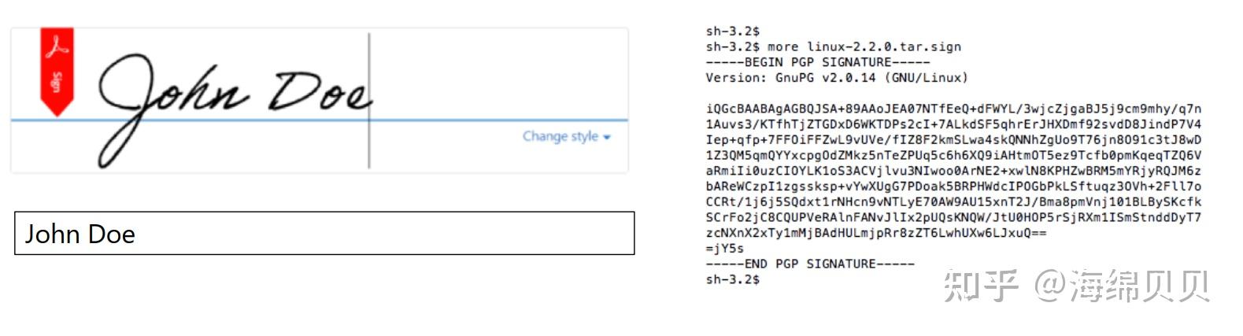Click the more linux-2.2.0.tar.sign command

(x=864, y=46)
